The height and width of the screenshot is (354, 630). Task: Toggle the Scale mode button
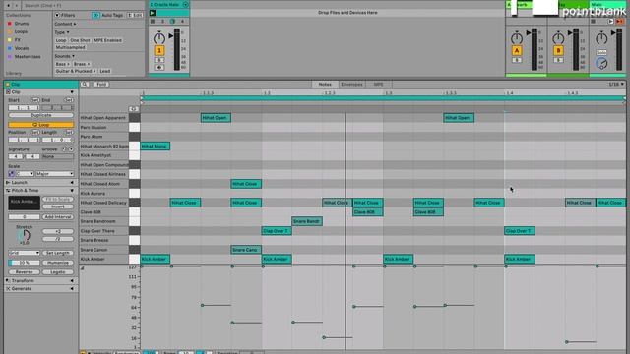(11, 174)
